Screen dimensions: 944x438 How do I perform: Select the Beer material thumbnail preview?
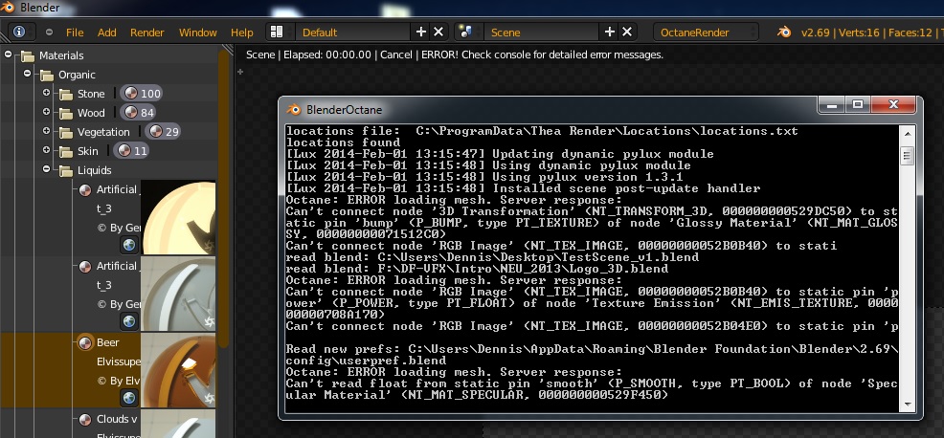[x=178, y=371]
